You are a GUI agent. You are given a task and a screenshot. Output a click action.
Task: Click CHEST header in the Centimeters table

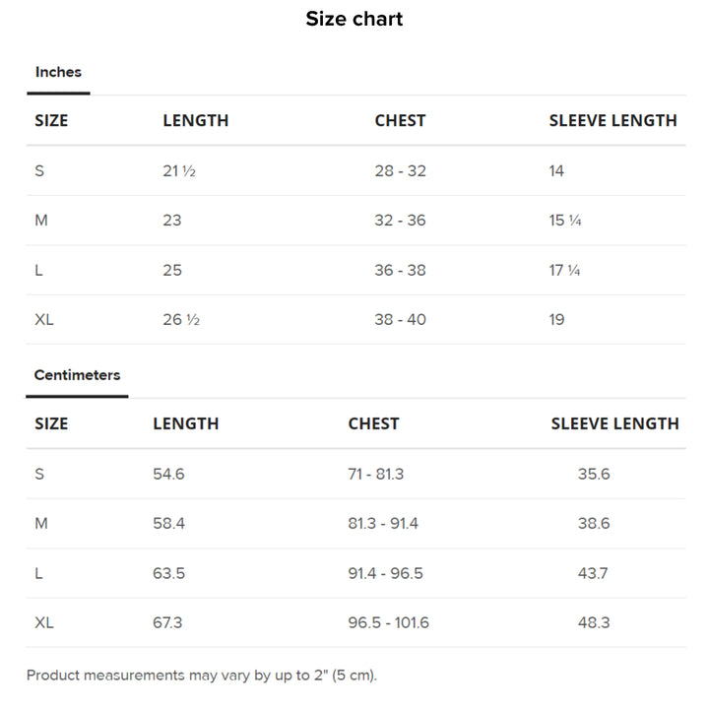click(x=373, y=423)
